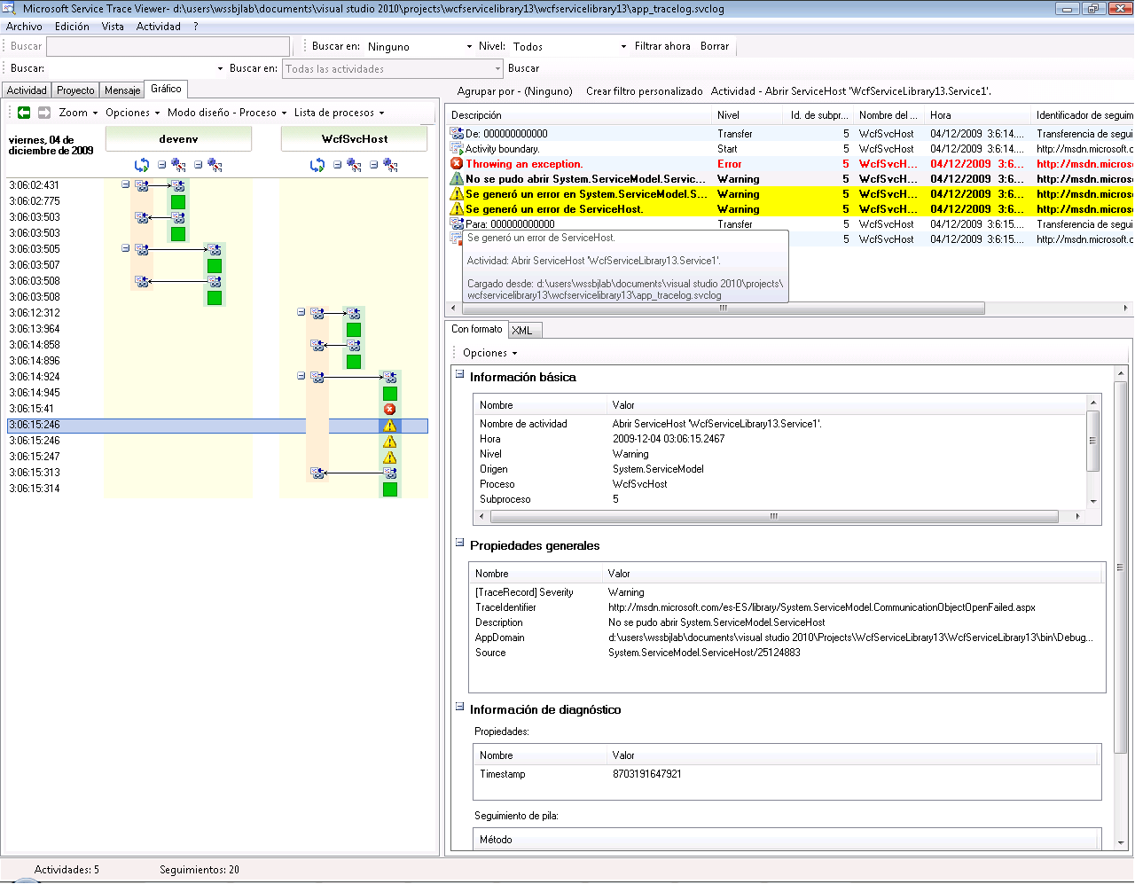
Task: Switch to the XML tab
Action: click(x=523, y=331)
